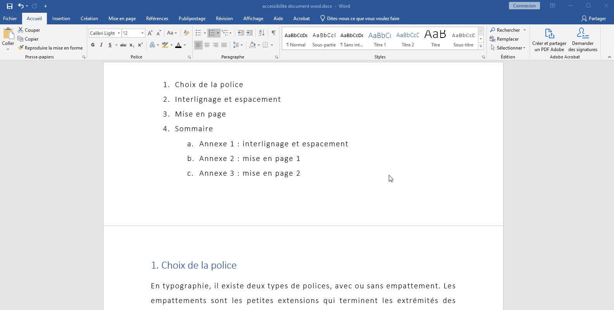Image resolution: width=614 pixels, height=310 pixels.
Task: Cut selection with Couper
Action: (x=29, y=30)
